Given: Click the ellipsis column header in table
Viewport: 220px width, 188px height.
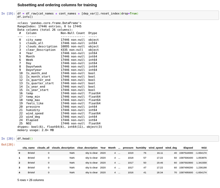Looking at the screenshot, I should click(119, 148).
